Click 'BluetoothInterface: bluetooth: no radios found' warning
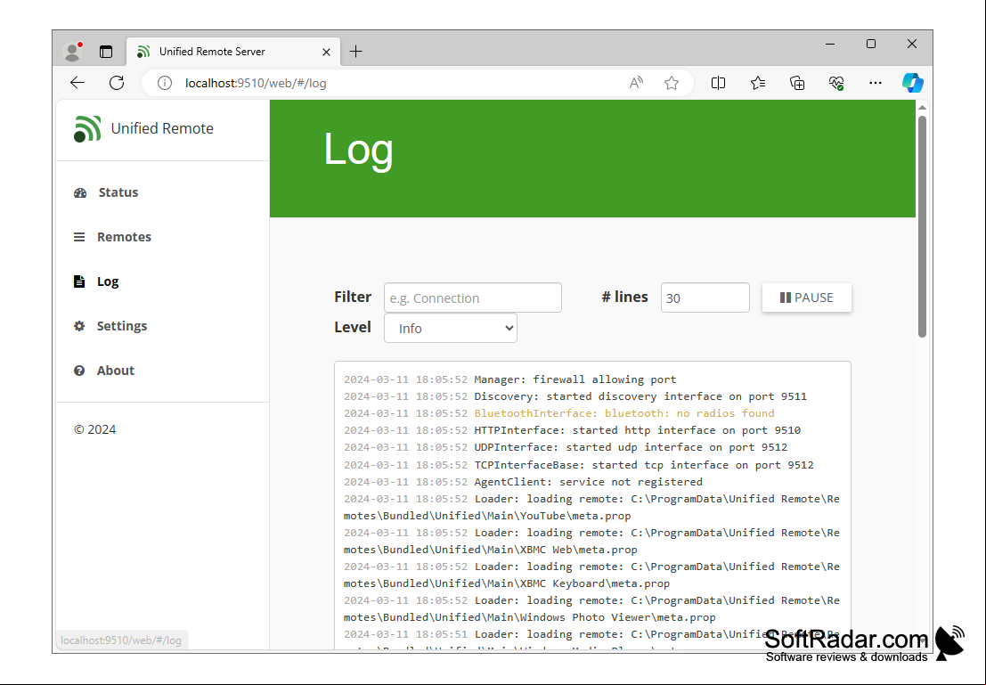 pyautogui.click(x=559, y=413)
